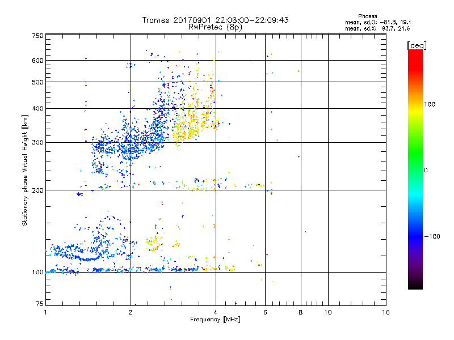This screenshot has width=454, height=340.
Task: Click the x-axis '1' tick label
Action: click(x=45, y=312)
